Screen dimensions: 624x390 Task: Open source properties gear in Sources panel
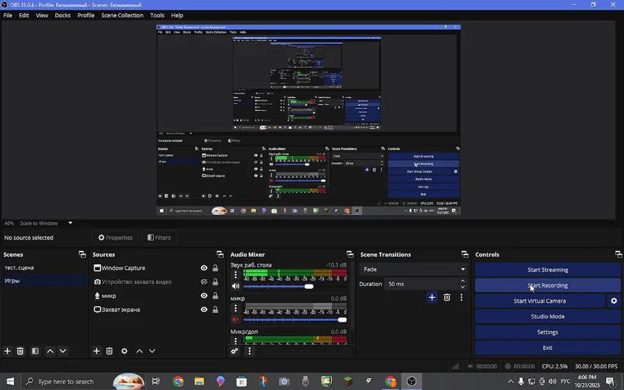click(x=124, y=351)
